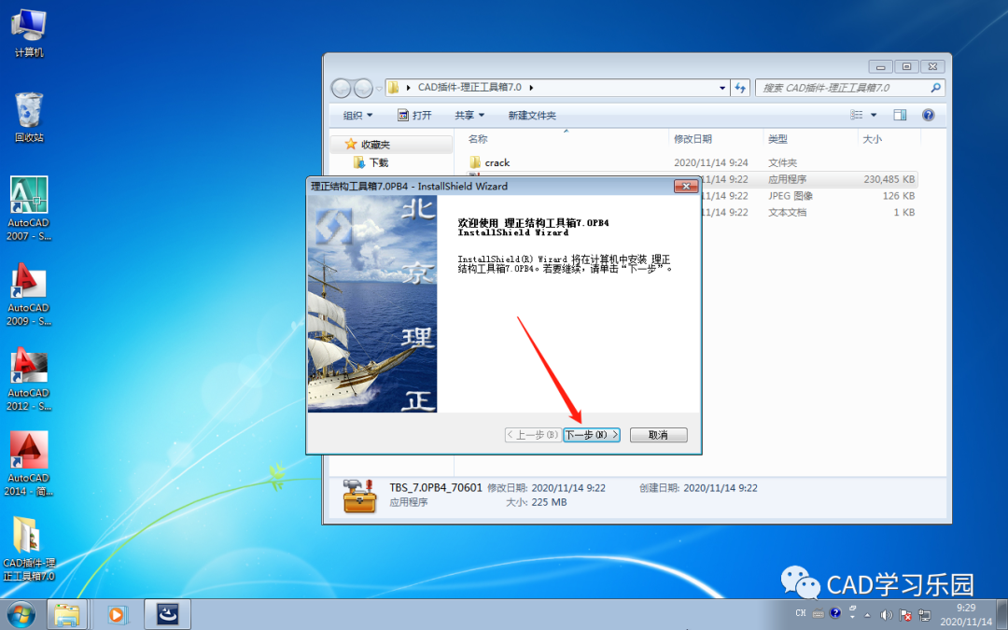The height and width of the screenshot is (630, 1008).
Task: Open the 共享 dropdown menu
Action: click(469, 115)
